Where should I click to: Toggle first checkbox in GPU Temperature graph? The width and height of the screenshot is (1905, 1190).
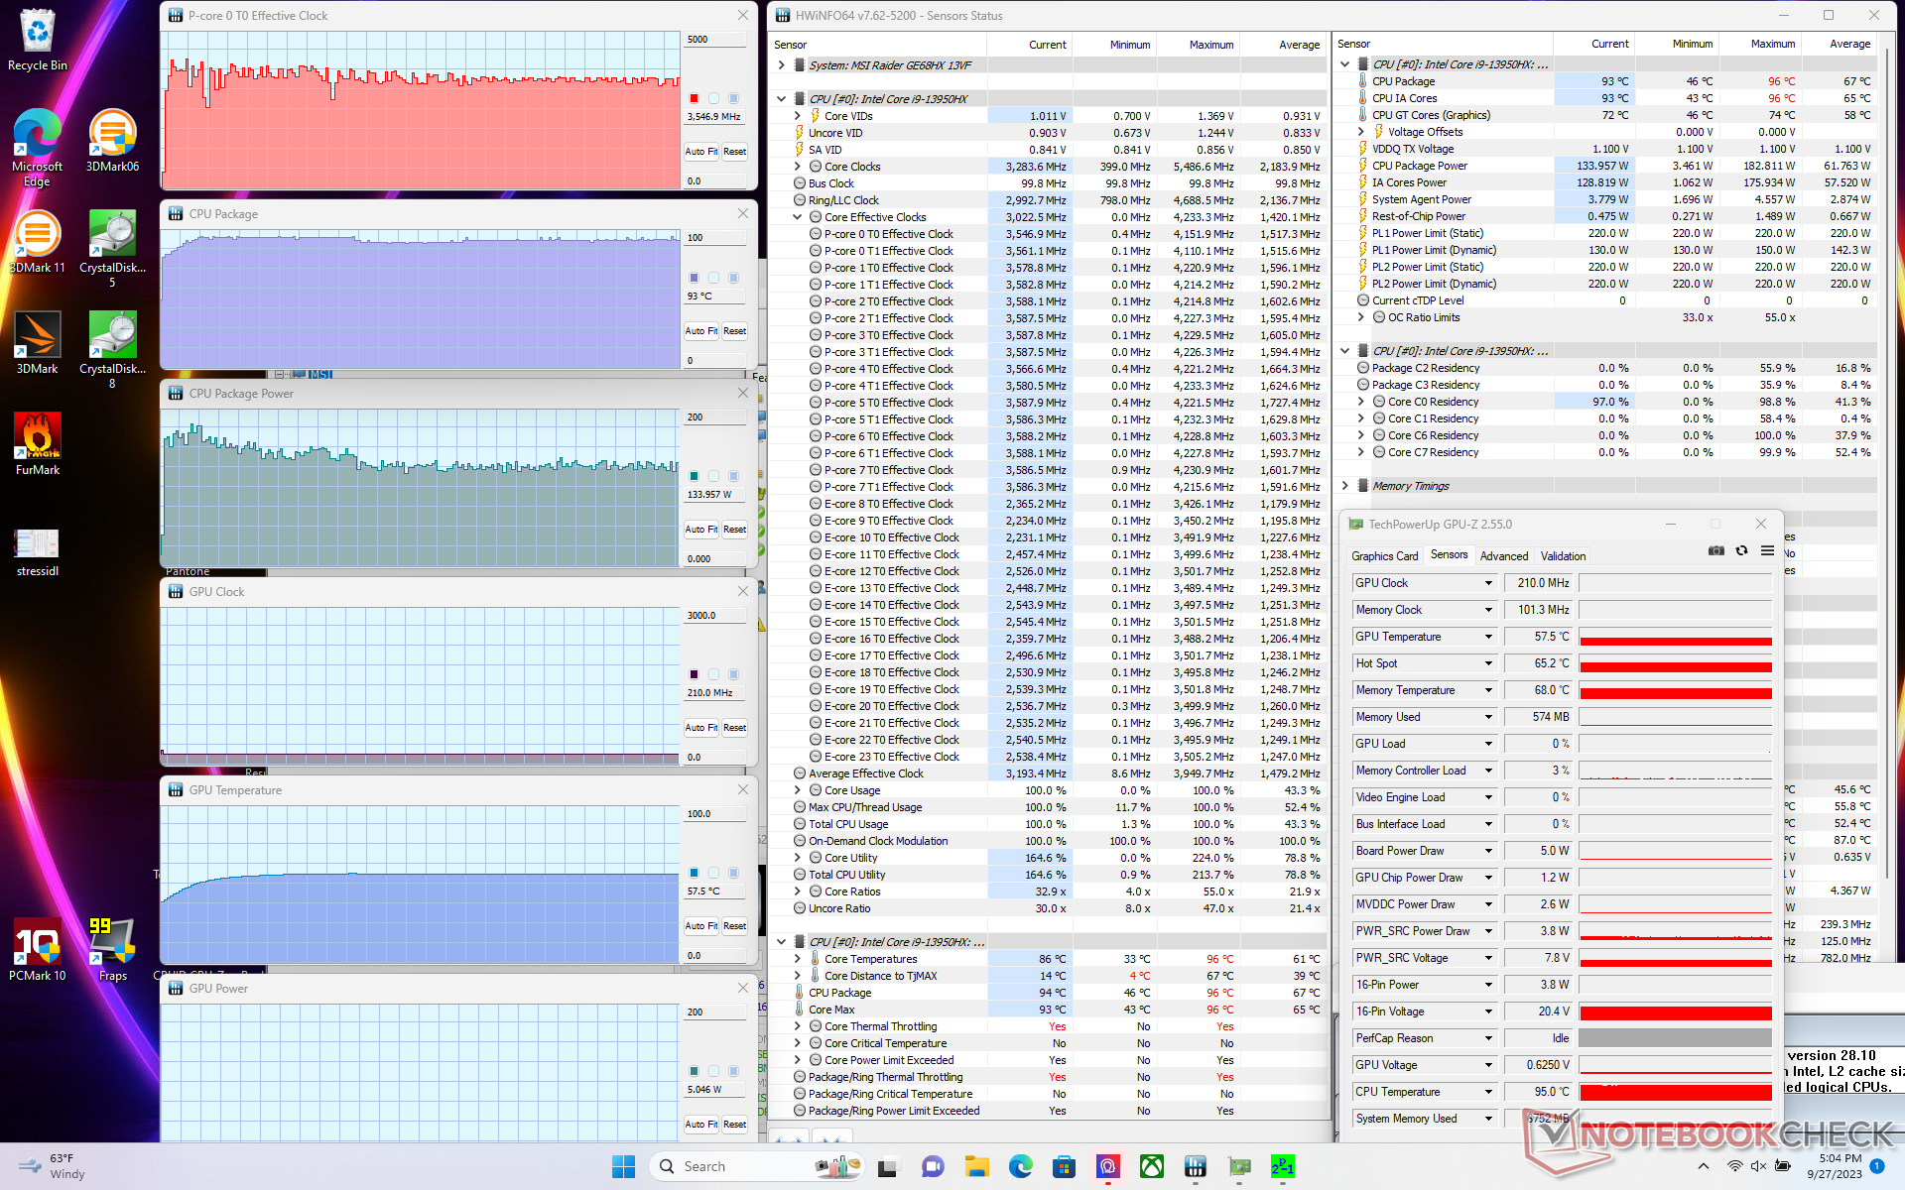(694, 873)
